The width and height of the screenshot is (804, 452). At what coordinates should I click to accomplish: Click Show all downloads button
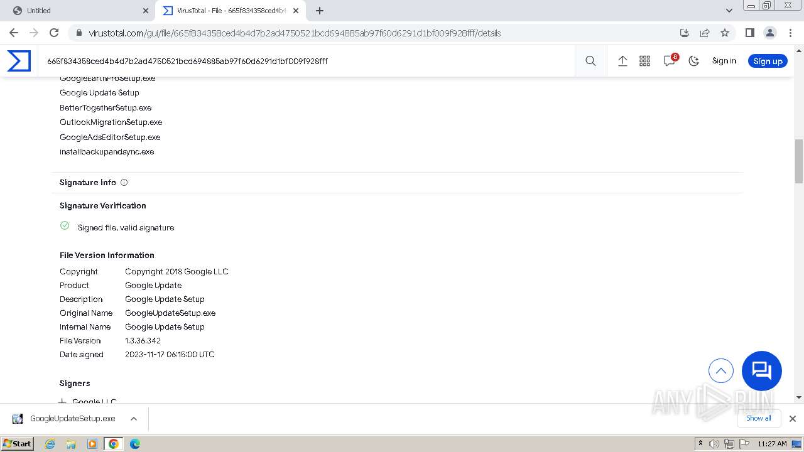[759, 418]
